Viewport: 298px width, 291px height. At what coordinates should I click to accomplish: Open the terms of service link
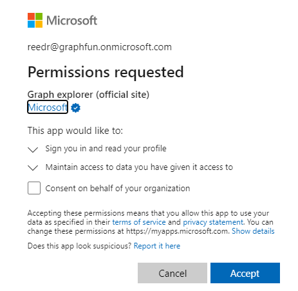coord(139,222)
